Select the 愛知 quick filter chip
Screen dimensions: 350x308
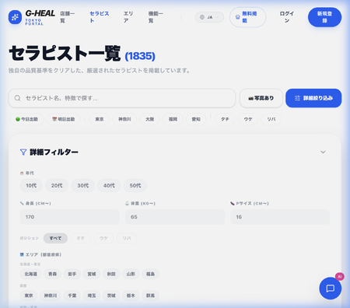[196, 119]
